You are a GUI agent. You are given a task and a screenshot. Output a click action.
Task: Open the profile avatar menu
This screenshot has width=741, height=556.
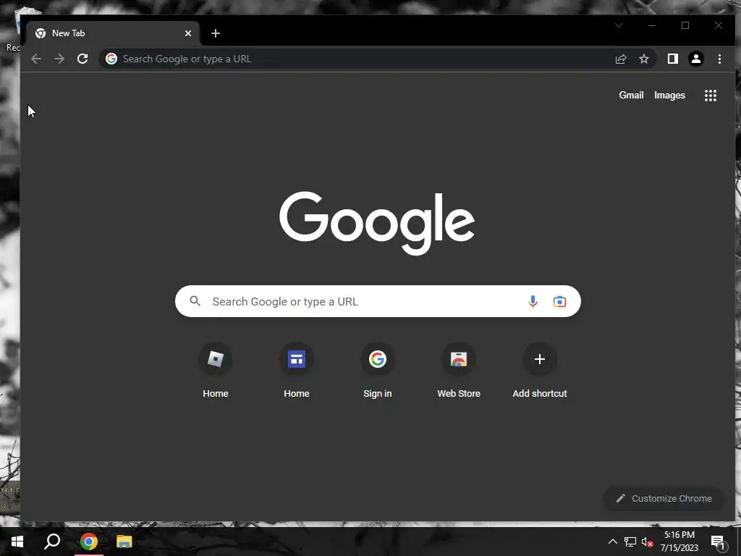click(695, 59)
